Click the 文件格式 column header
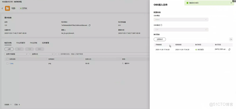The image size is (236, 109). coord(51,59)
